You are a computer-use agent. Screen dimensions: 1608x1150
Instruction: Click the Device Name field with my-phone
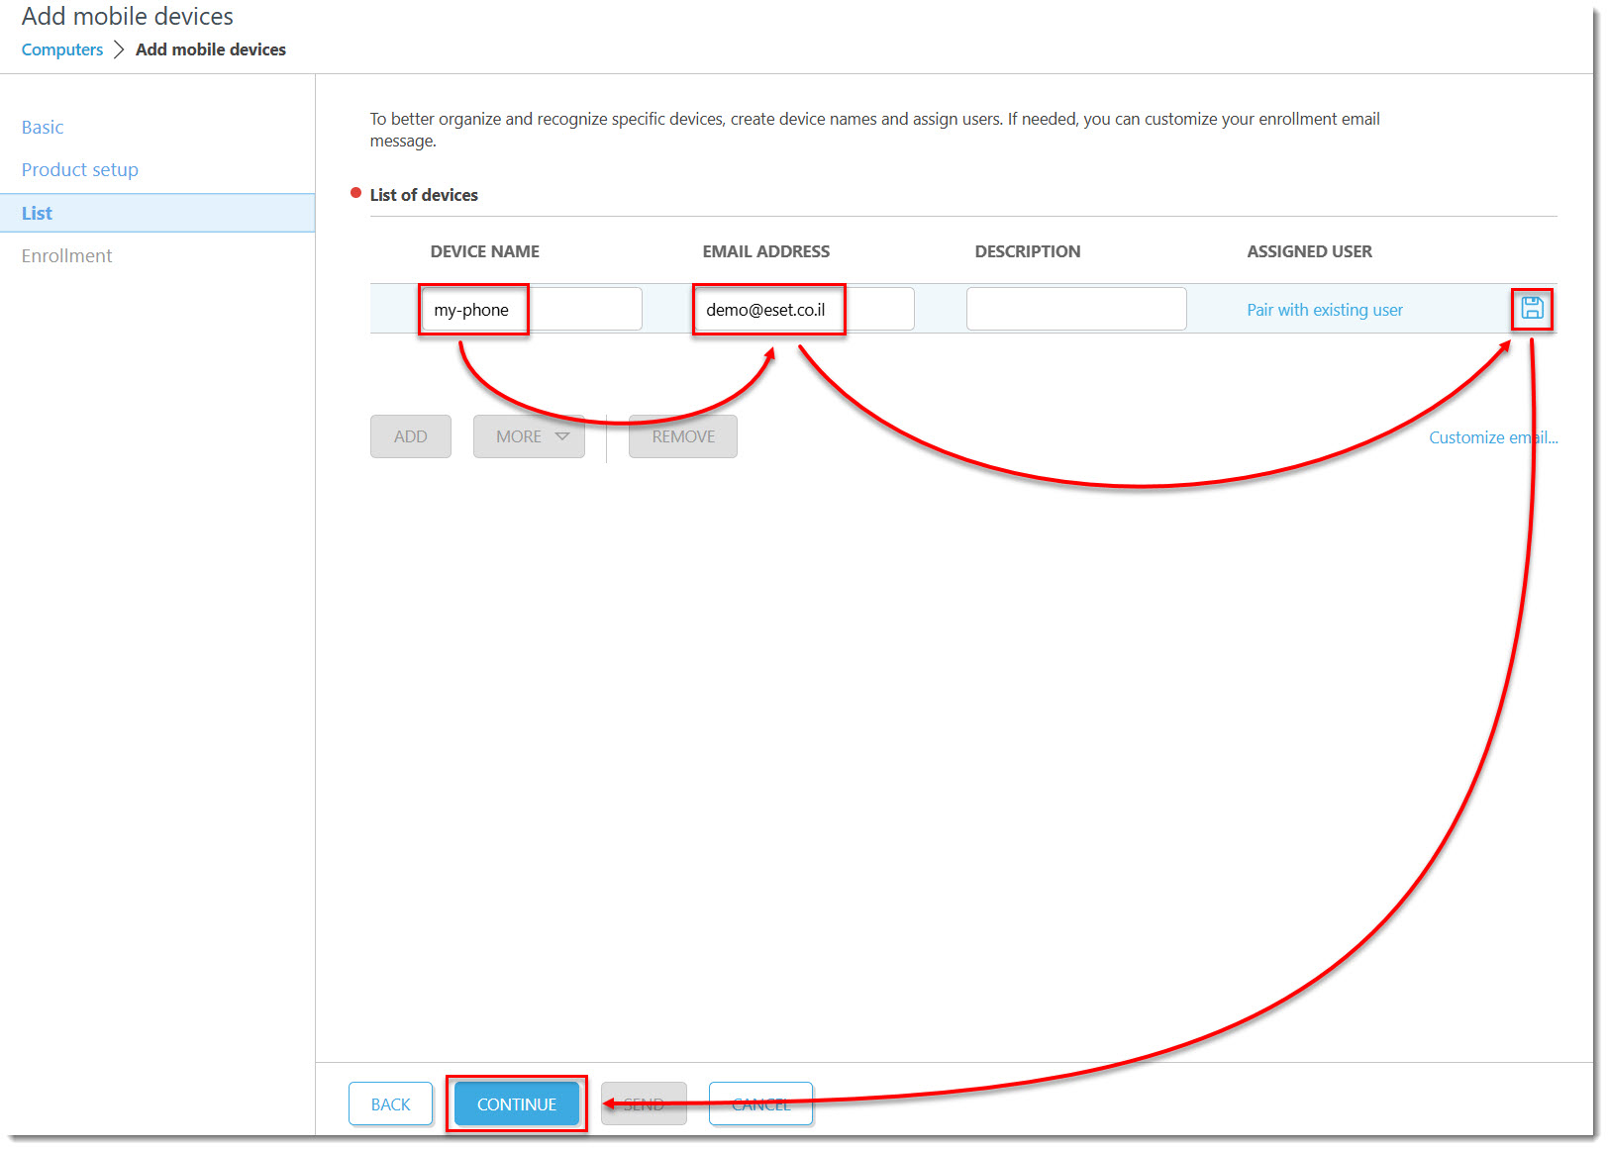click(532, 309)
